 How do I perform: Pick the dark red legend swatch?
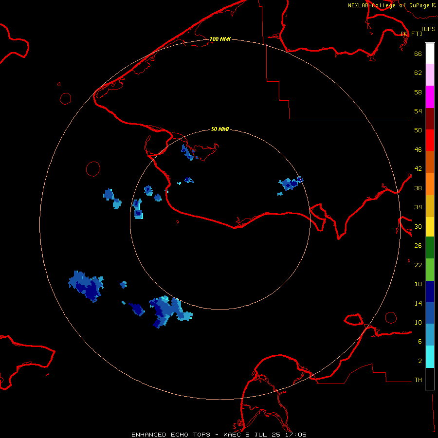[430, 118]
